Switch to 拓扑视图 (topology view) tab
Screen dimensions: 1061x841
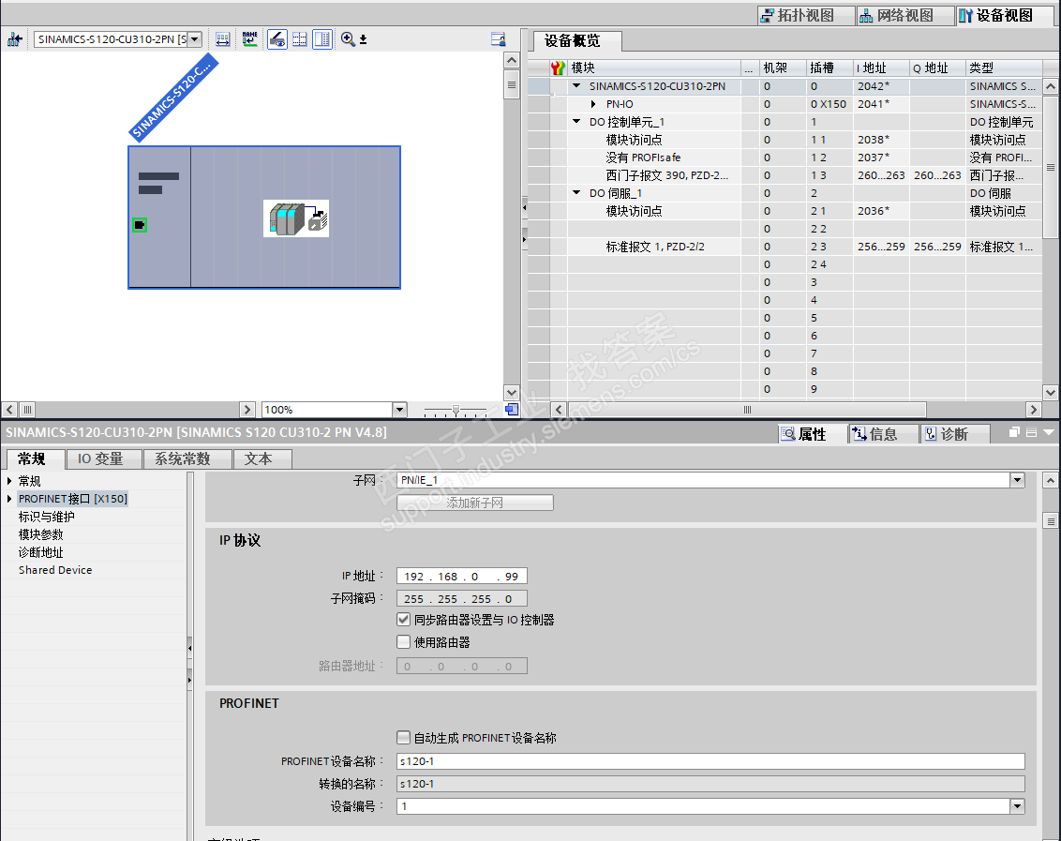(805, 16)
